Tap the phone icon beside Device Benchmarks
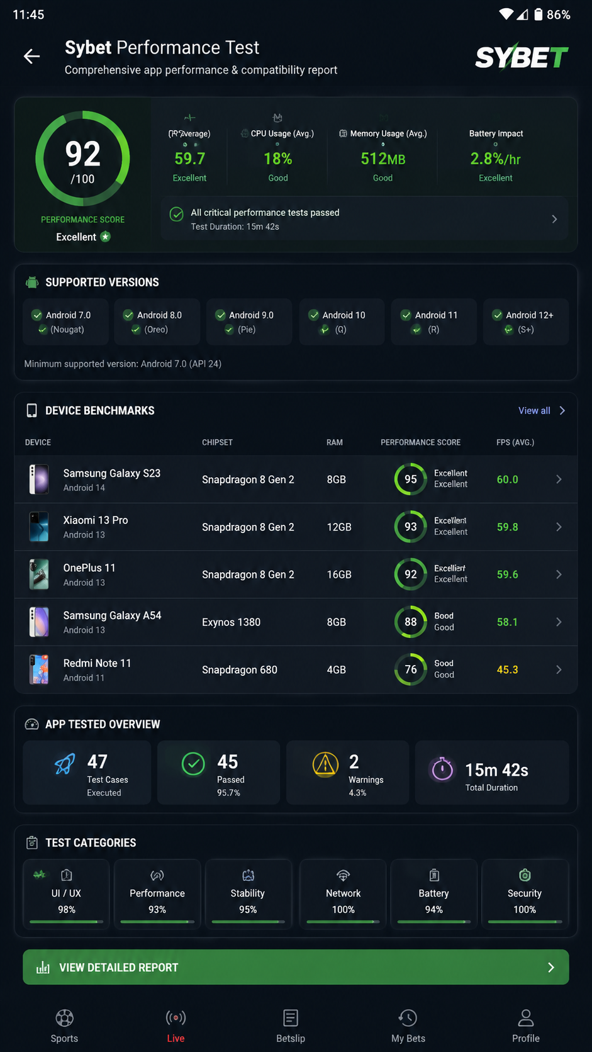The image size is (592, 1052). [x=31, y=411]
